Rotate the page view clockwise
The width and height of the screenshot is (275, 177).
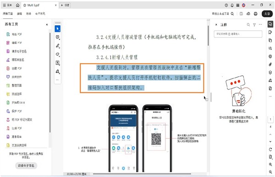pyautogui.click(x=270, y=150)
